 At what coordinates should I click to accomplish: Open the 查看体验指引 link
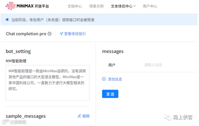(75, 34)
